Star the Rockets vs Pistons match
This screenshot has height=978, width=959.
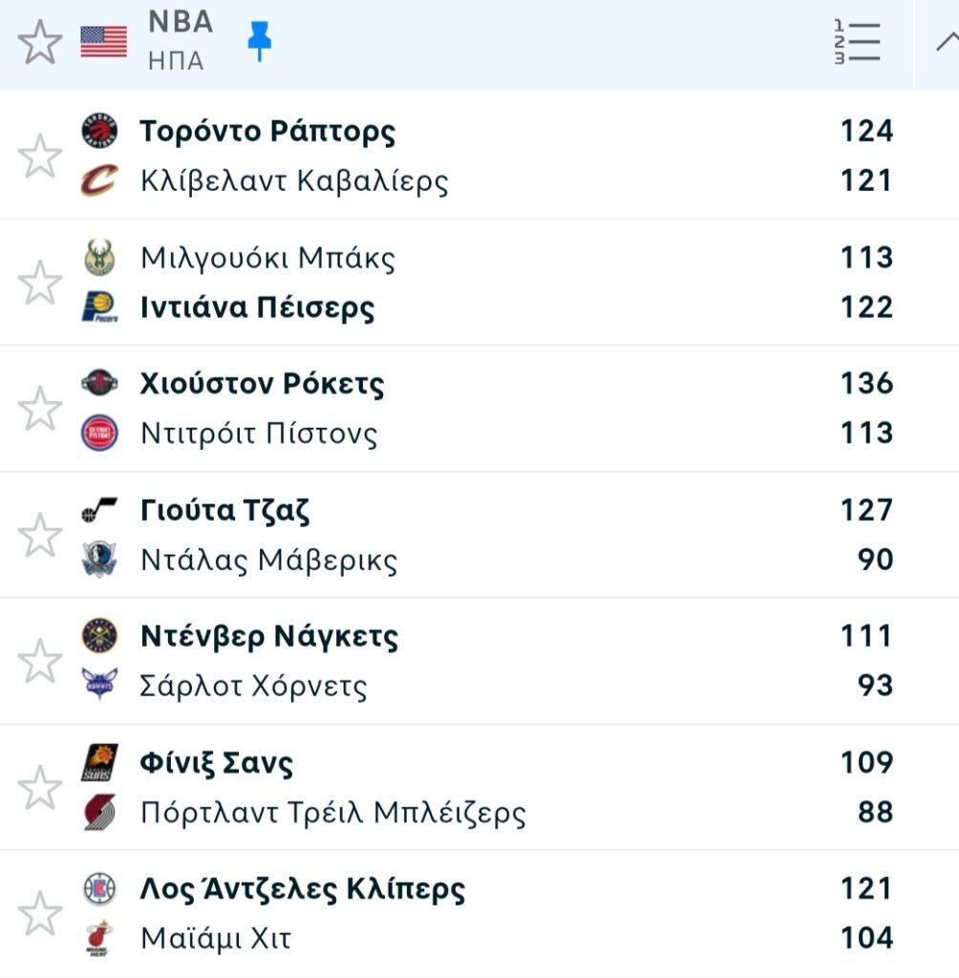click(x=40, y=409)
